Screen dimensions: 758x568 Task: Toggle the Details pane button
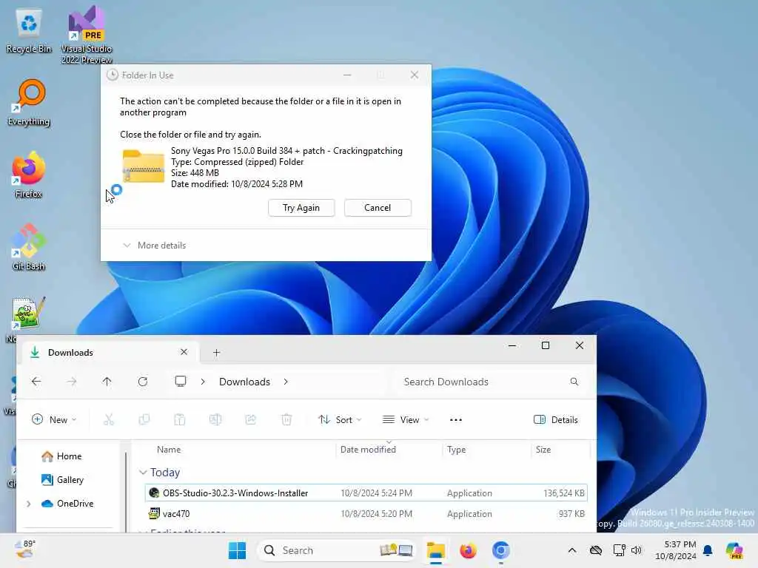click(556, 420)
